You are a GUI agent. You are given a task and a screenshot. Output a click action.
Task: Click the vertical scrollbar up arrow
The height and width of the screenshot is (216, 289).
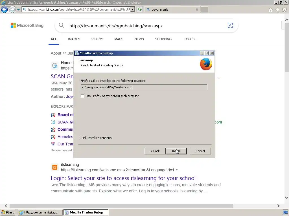[x=287, y=20]
